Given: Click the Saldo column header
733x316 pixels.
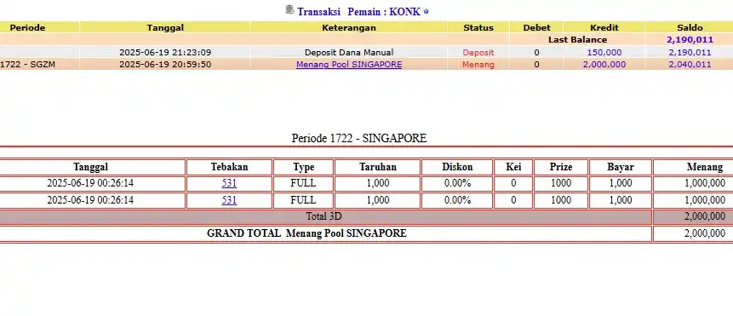Looking at the screenshot, I should point(690,27).
